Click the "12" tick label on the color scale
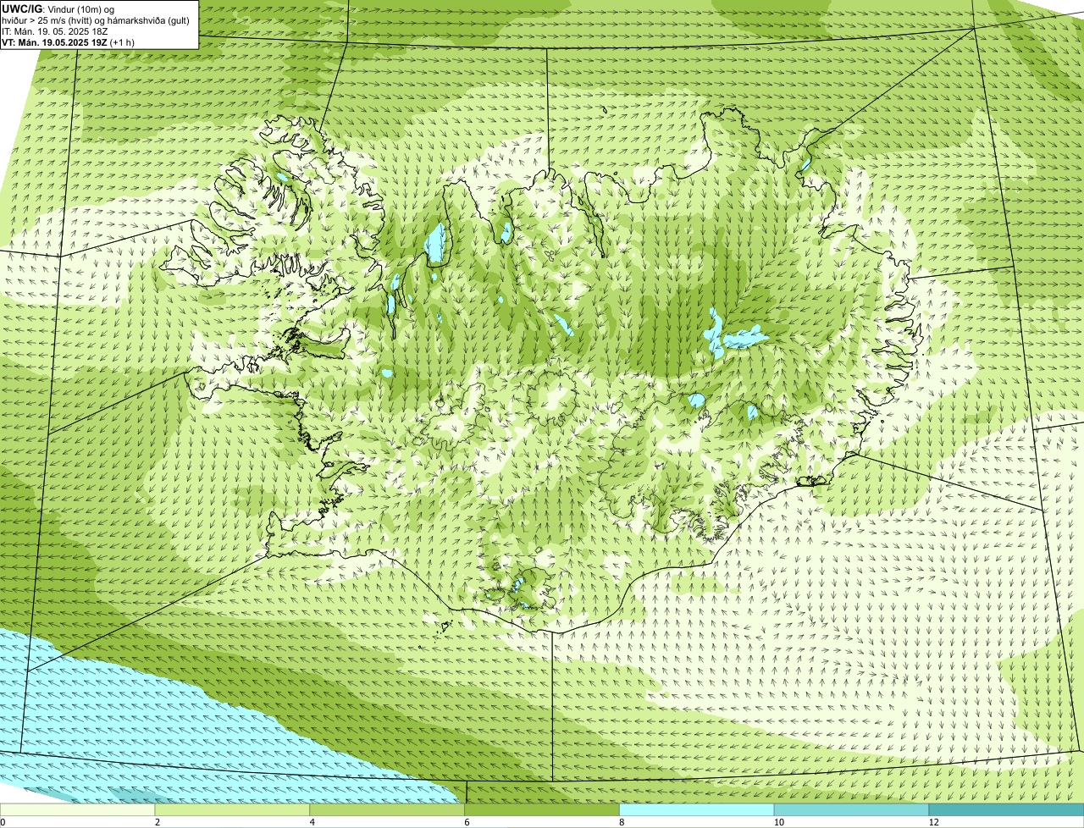This screenshot has height=828, width=1084. pyautogui.click(x=932, y=822)
